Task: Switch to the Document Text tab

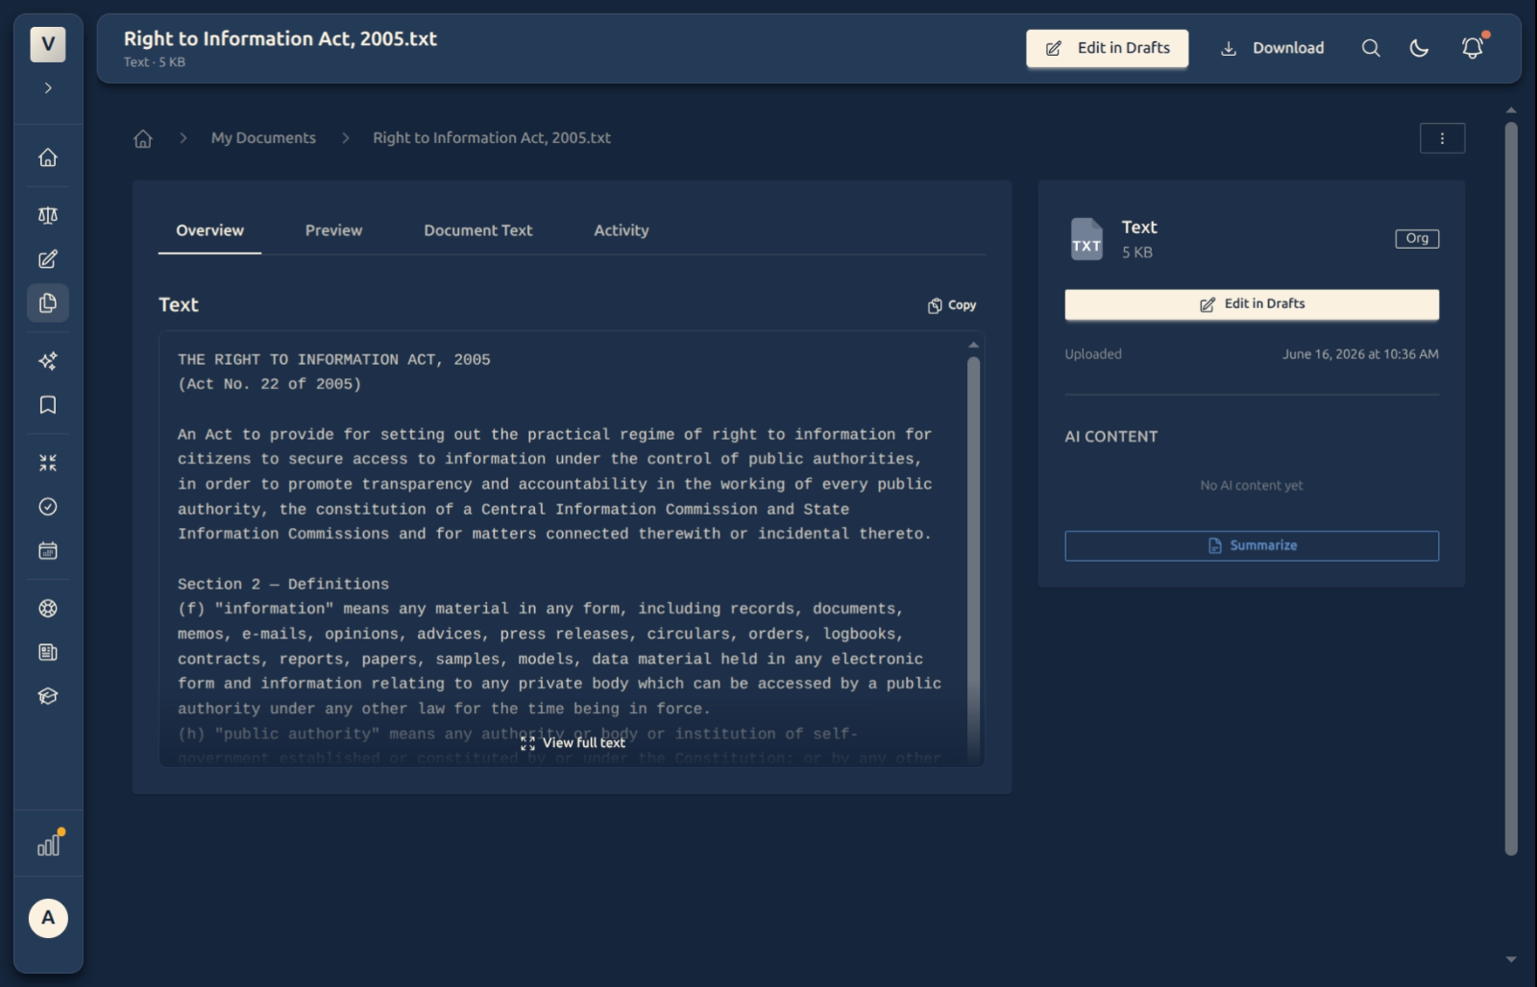Action: 478,230
